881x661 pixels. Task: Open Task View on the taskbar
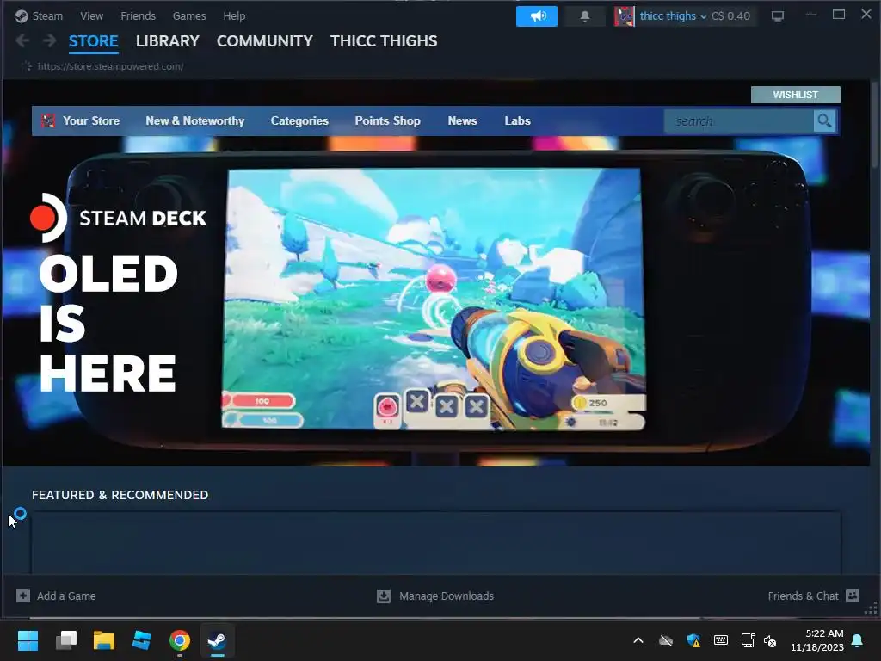pos(66,640)
